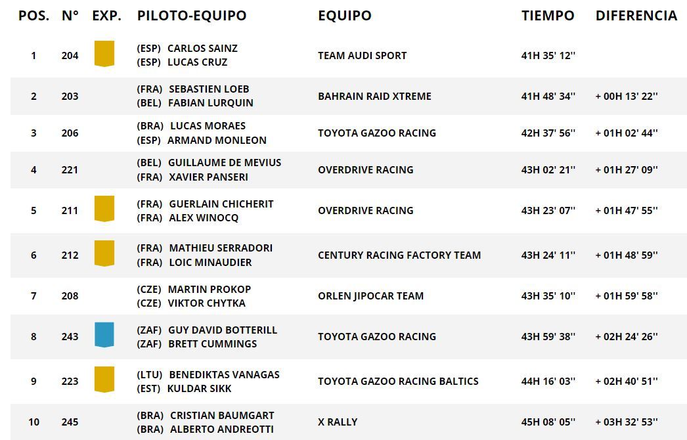
Task: Click X Rally team name
Action: [338, 422]
